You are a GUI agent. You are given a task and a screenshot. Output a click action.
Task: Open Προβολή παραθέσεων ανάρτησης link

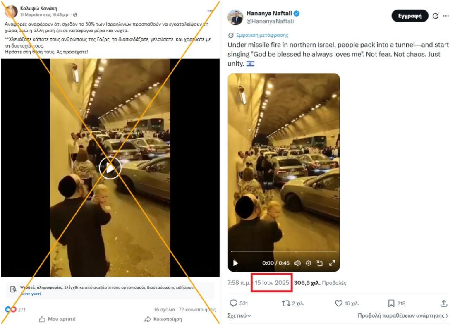click(403, 315)
